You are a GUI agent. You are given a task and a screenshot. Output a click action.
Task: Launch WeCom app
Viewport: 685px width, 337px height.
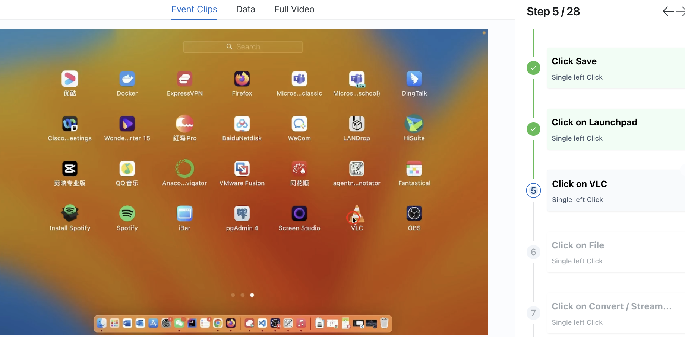tap(299, 123)
